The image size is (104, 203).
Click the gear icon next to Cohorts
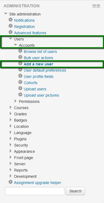click(20, 82)
